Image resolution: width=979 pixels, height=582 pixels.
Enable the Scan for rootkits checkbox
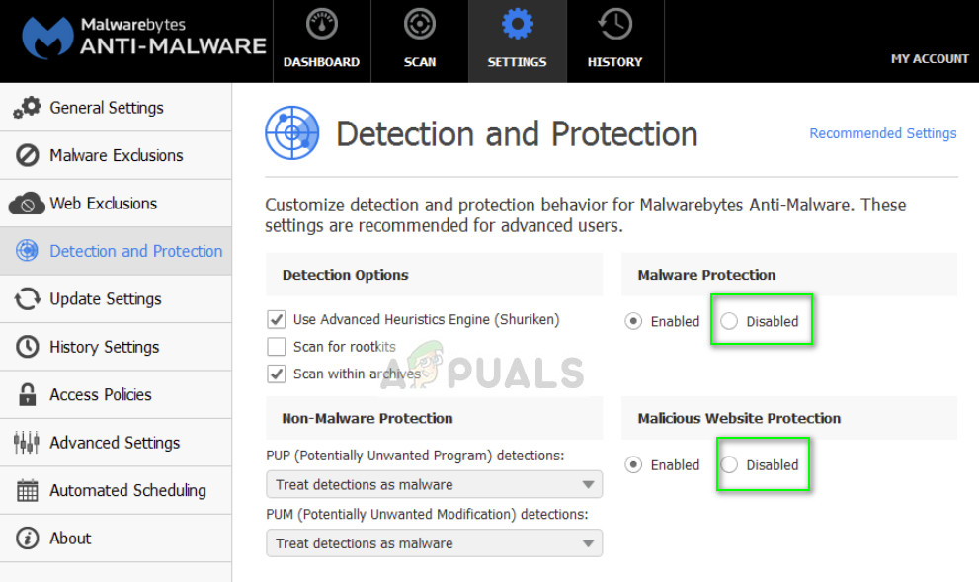click(x=277, y=346)
